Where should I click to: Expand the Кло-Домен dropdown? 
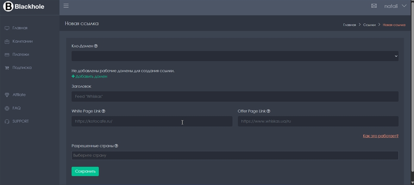pos(235,56)
